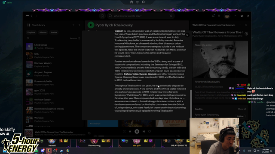Open more options in Now Playing panel
The height and width of the screenshot is (154, 275).
[x=240, y=25]
